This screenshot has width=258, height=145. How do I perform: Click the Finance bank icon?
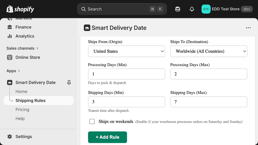click(x=10, y=27)
